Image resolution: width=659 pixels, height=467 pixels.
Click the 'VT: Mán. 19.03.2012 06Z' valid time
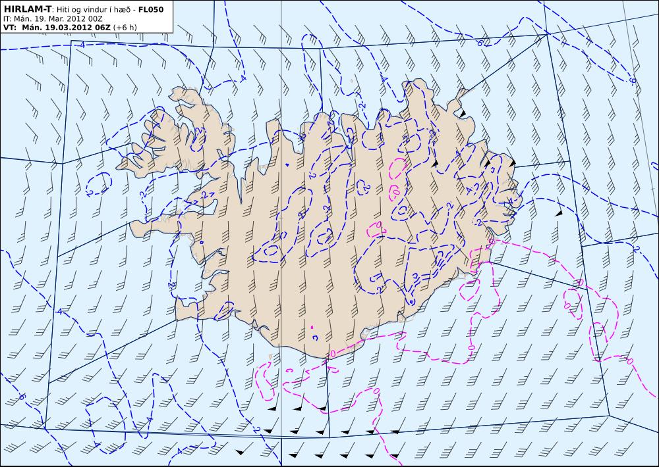(x=57, y=28)
